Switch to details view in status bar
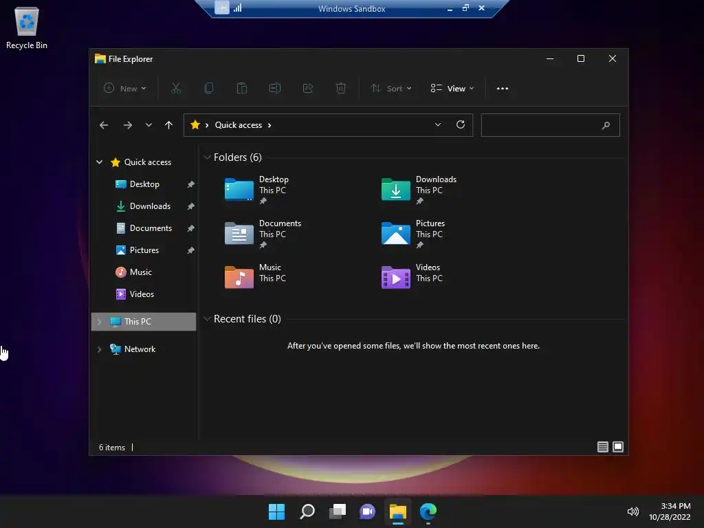This screenshot has width=704, height=528. pyautogui.click(x=602, y=447)
